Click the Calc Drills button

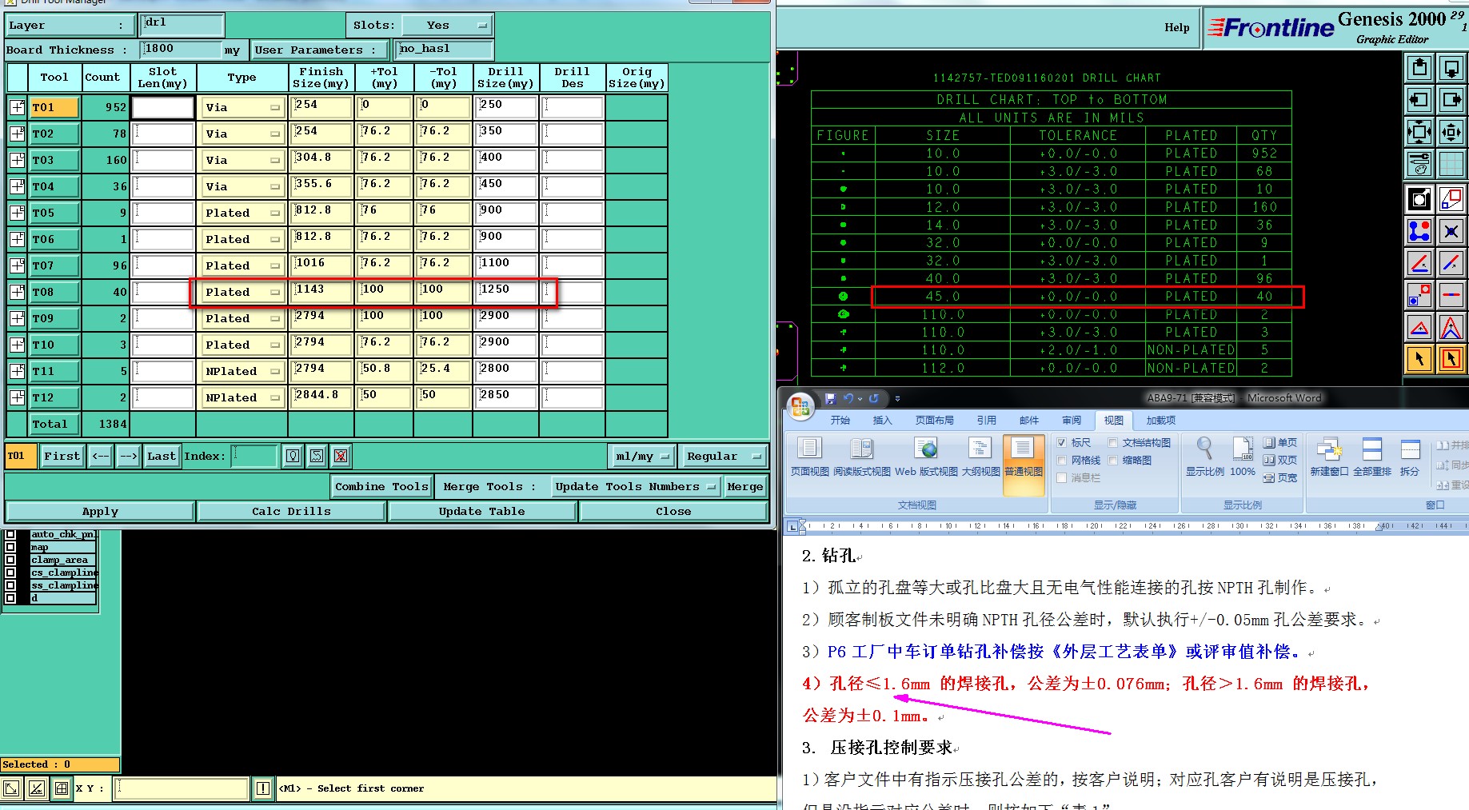coord(291,511)
